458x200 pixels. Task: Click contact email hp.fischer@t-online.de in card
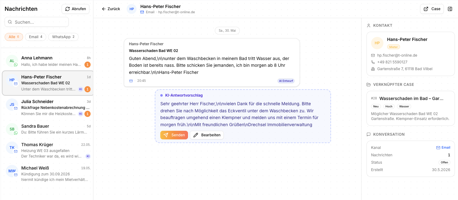coord(397,55)
